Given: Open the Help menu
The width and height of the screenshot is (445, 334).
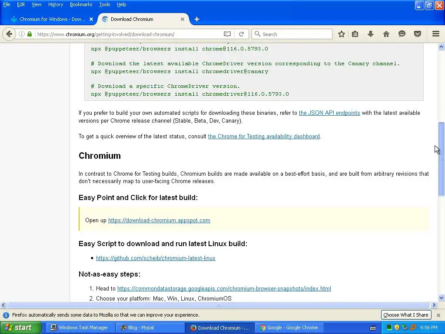Looking at the screenshot, I should (121, 4).
